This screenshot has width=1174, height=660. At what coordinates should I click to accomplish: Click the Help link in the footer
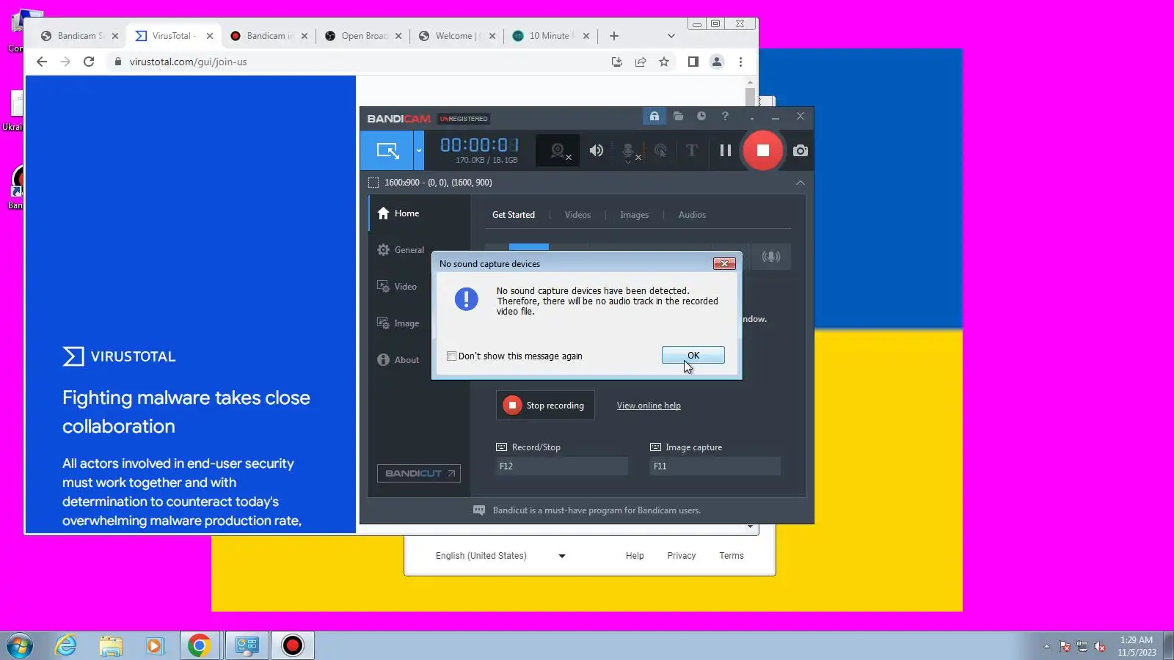(x=635, y=556)
